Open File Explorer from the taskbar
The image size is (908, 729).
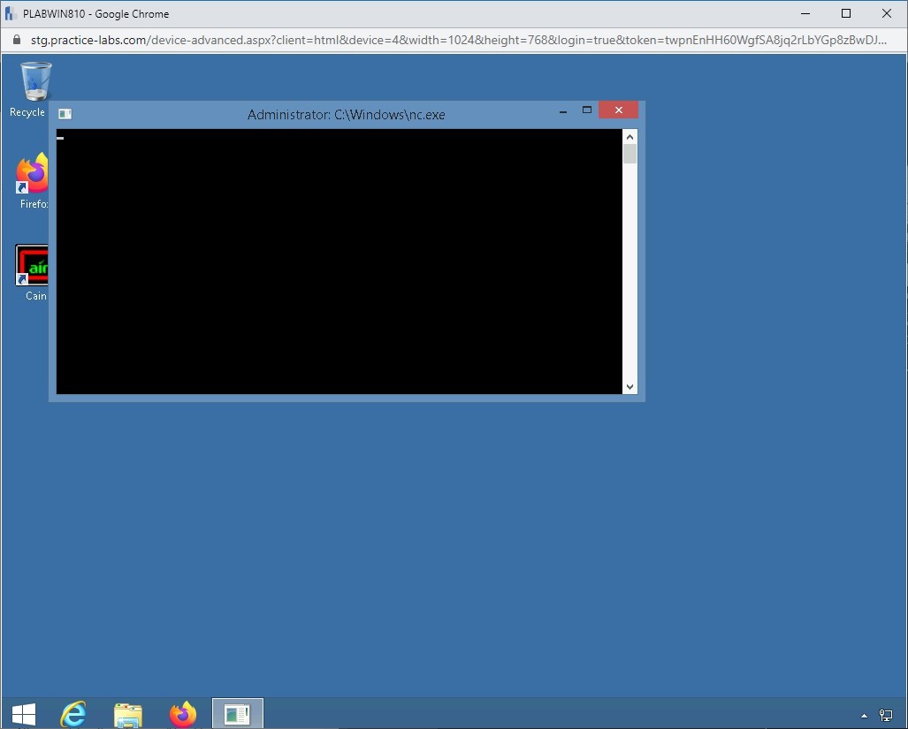point(128,713)
